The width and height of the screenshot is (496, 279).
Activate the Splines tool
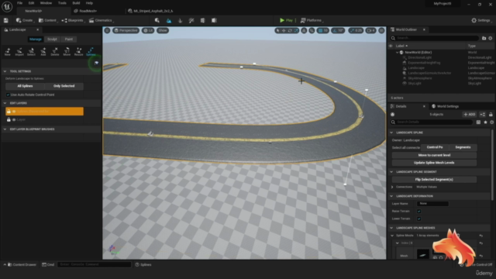[x=91, y=52]
